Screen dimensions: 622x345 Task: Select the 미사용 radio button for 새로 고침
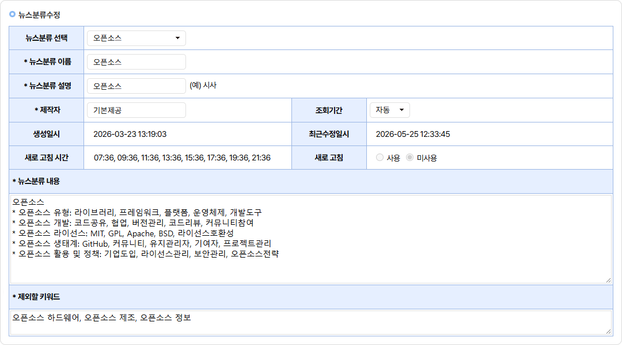pos(410,158)
